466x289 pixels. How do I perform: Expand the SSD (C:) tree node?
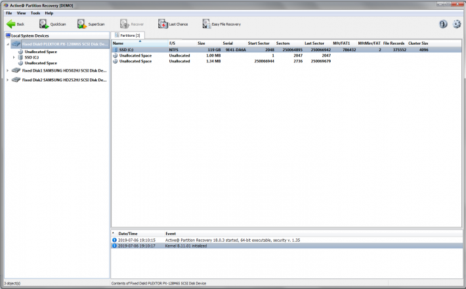[14, 57]
